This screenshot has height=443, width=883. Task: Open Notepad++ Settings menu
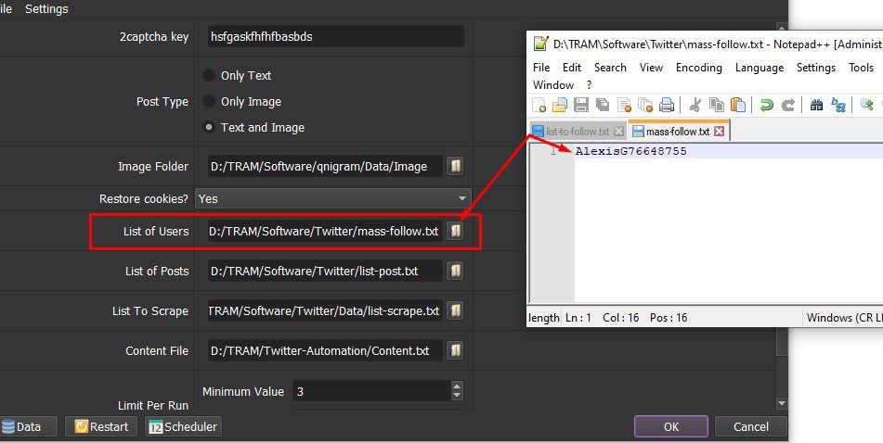pyautogui.click(x=816, y=68)
